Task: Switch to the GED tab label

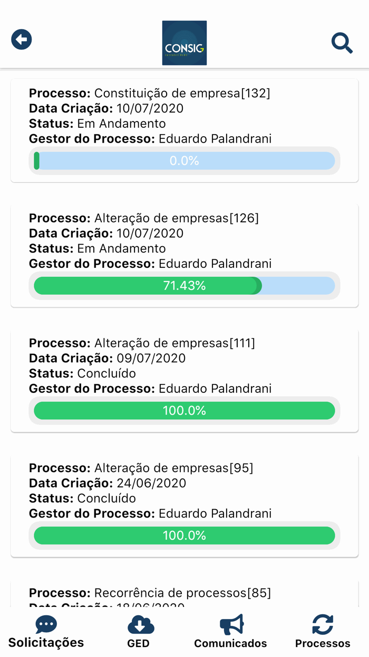Action: point(138,643)
